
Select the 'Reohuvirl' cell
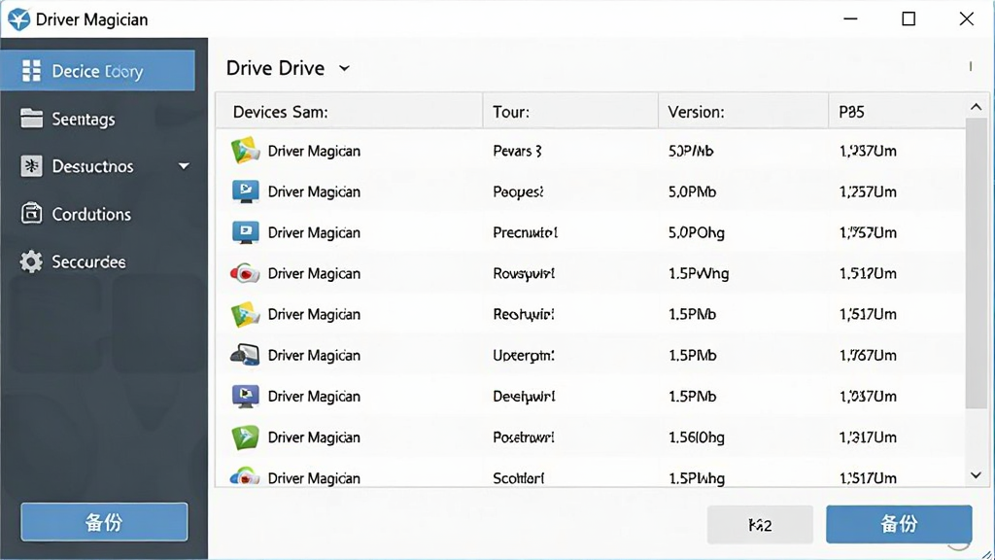(524, 314)
